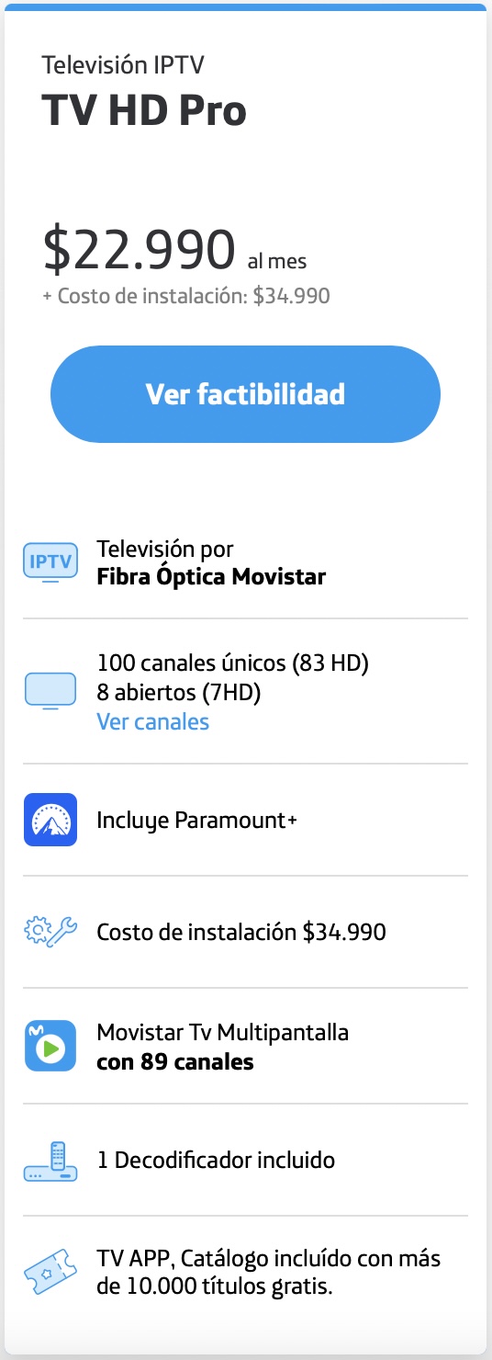Click the IPTV monitor icon
492x1360 pixels.
(x=50, y=563)
